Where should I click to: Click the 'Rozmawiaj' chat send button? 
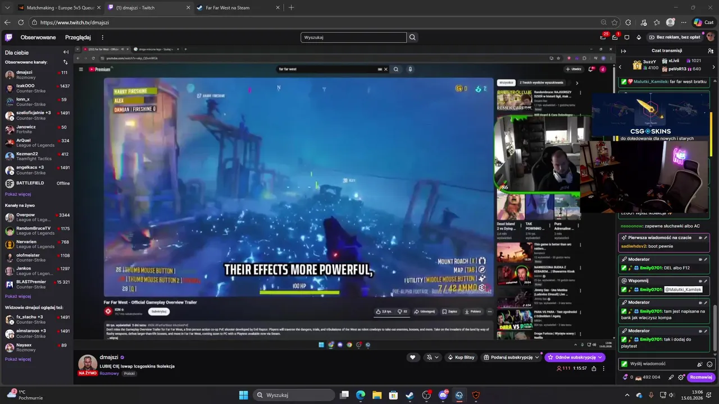[x=701, y=377]
